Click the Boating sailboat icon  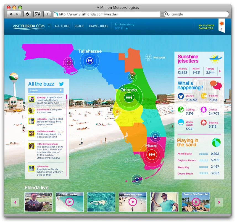pos(204,123)
